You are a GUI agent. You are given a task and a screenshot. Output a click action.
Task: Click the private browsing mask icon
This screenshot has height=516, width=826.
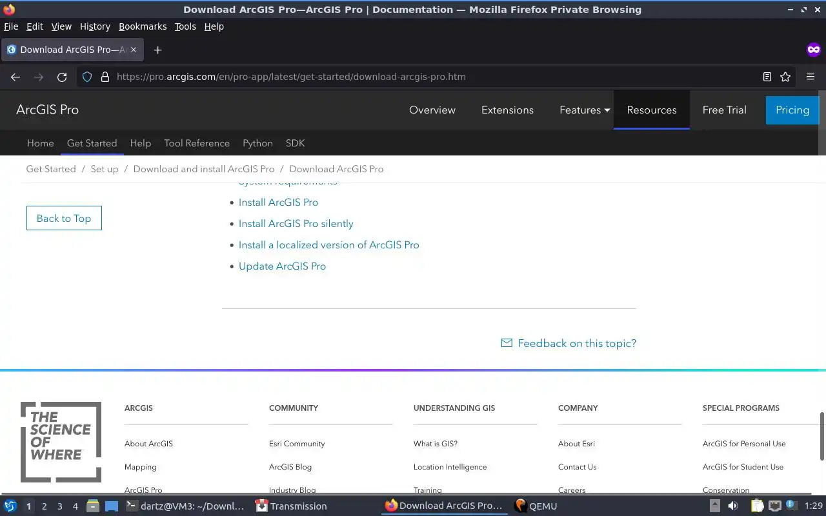[x=813, y=50]
